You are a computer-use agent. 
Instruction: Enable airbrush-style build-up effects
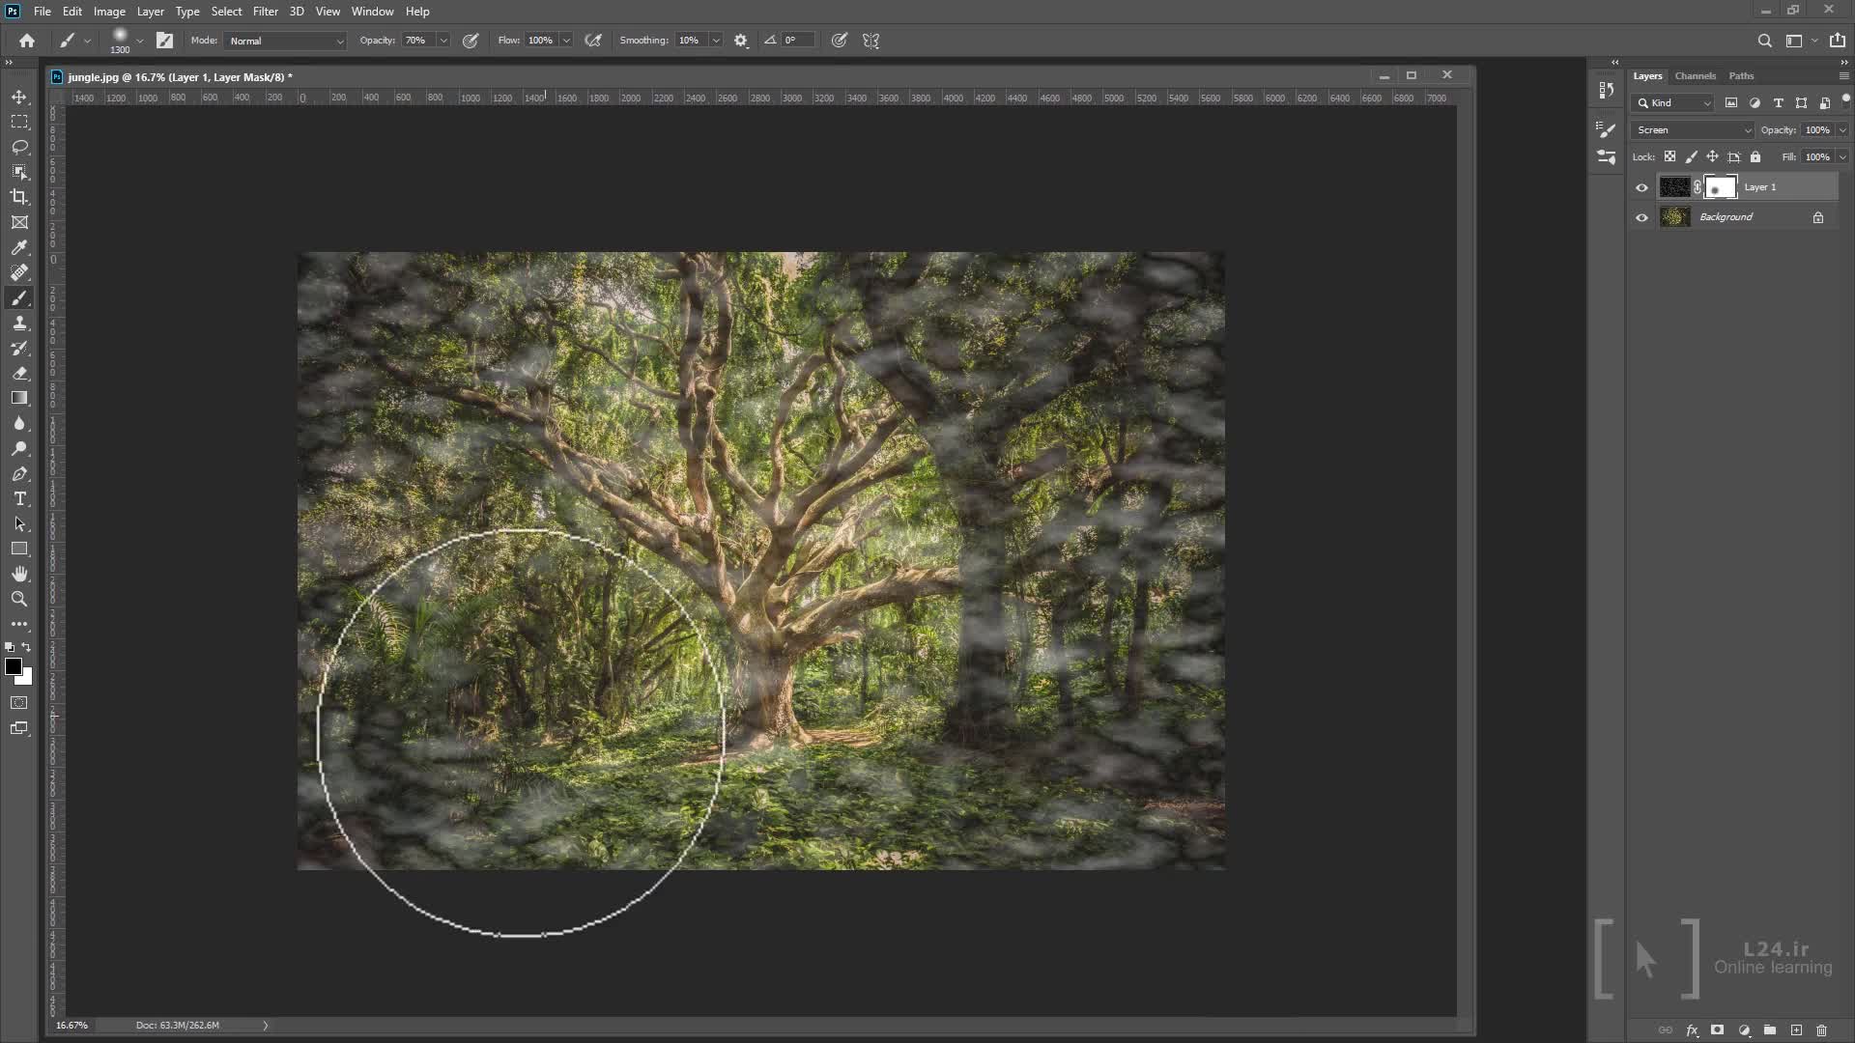(593, 41)
